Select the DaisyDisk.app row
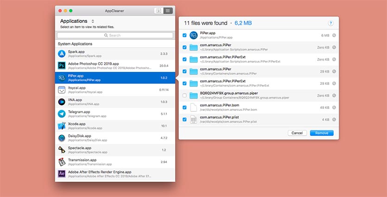 (115, 138)
